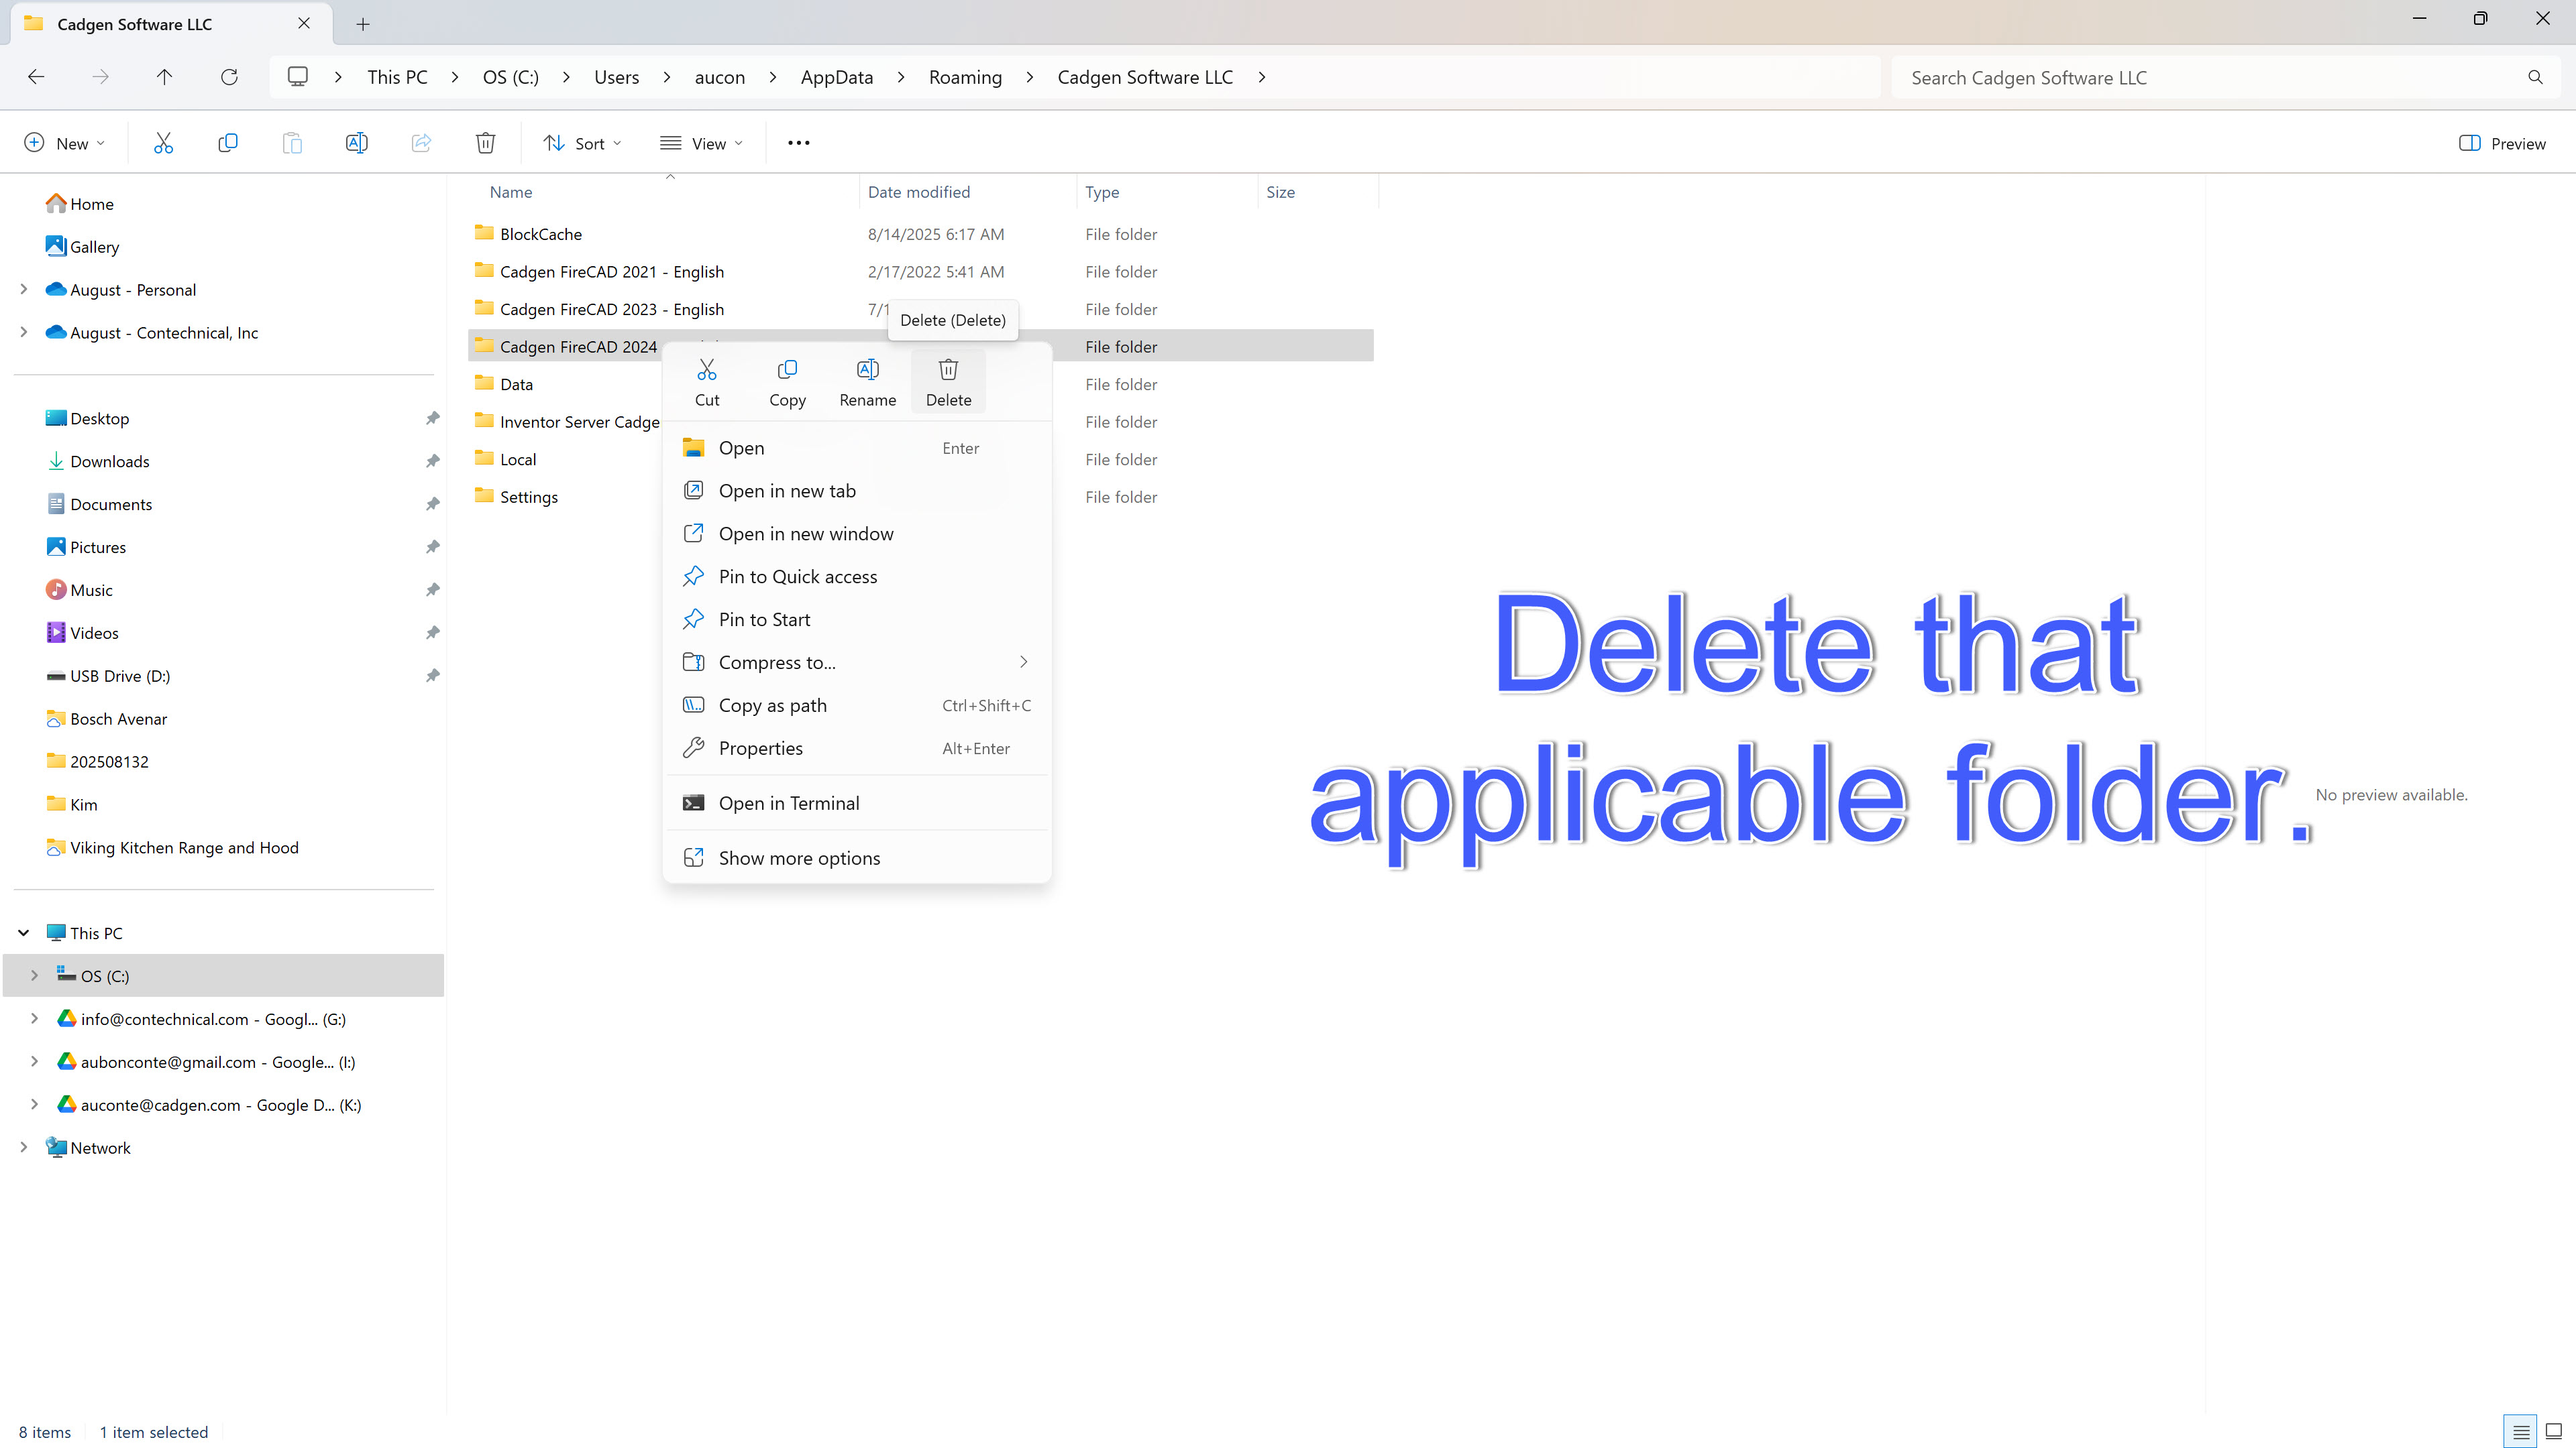Expand the Compress to submenu arrow
The image size is (2576, 1448).
tap(1023, 662)
